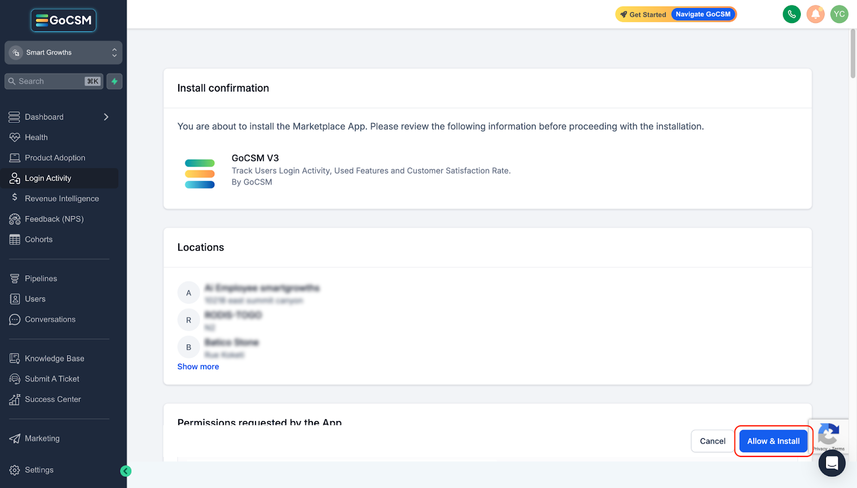Click the Health heartbeat icon
The image size is (857, 488).
click(14, 137)
